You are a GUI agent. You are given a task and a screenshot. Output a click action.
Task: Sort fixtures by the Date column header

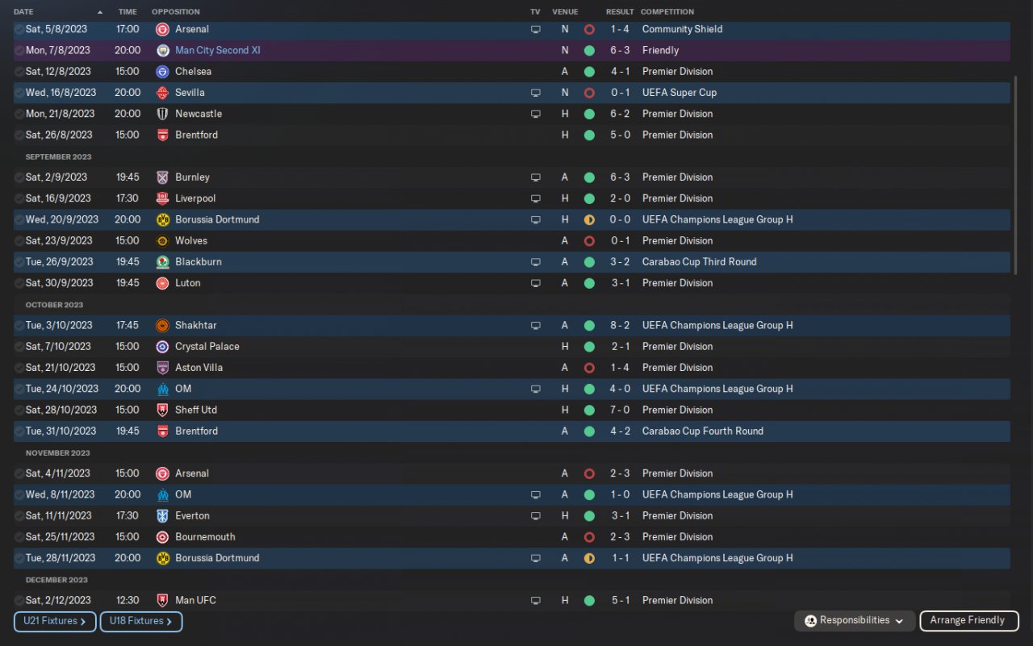click(x=24, y=12)
